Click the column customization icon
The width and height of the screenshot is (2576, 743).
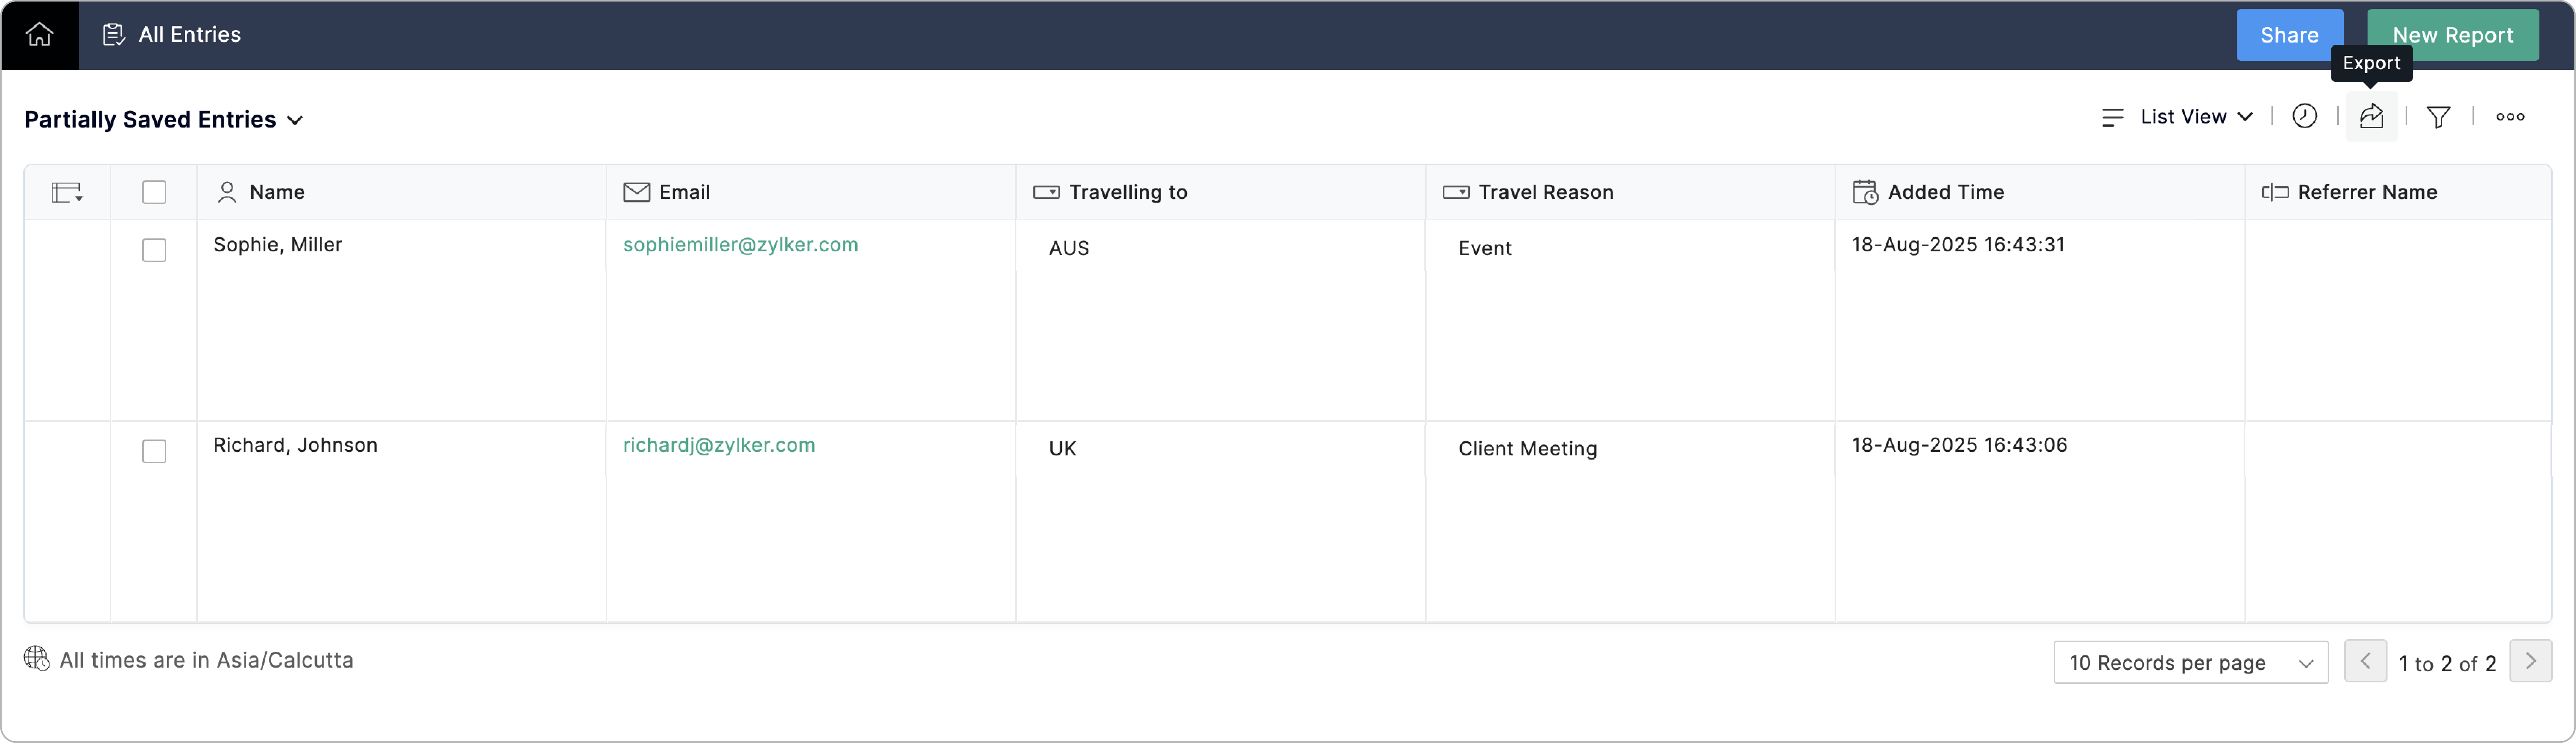(x=67, y=192)
